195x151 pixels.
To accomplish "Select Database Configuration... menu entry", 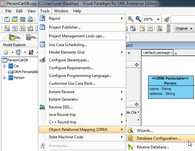I will click(161, 138).
